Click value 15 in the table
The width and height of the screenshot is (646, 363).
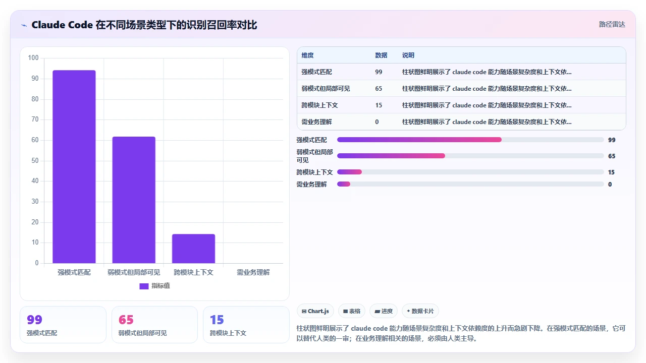379,105
